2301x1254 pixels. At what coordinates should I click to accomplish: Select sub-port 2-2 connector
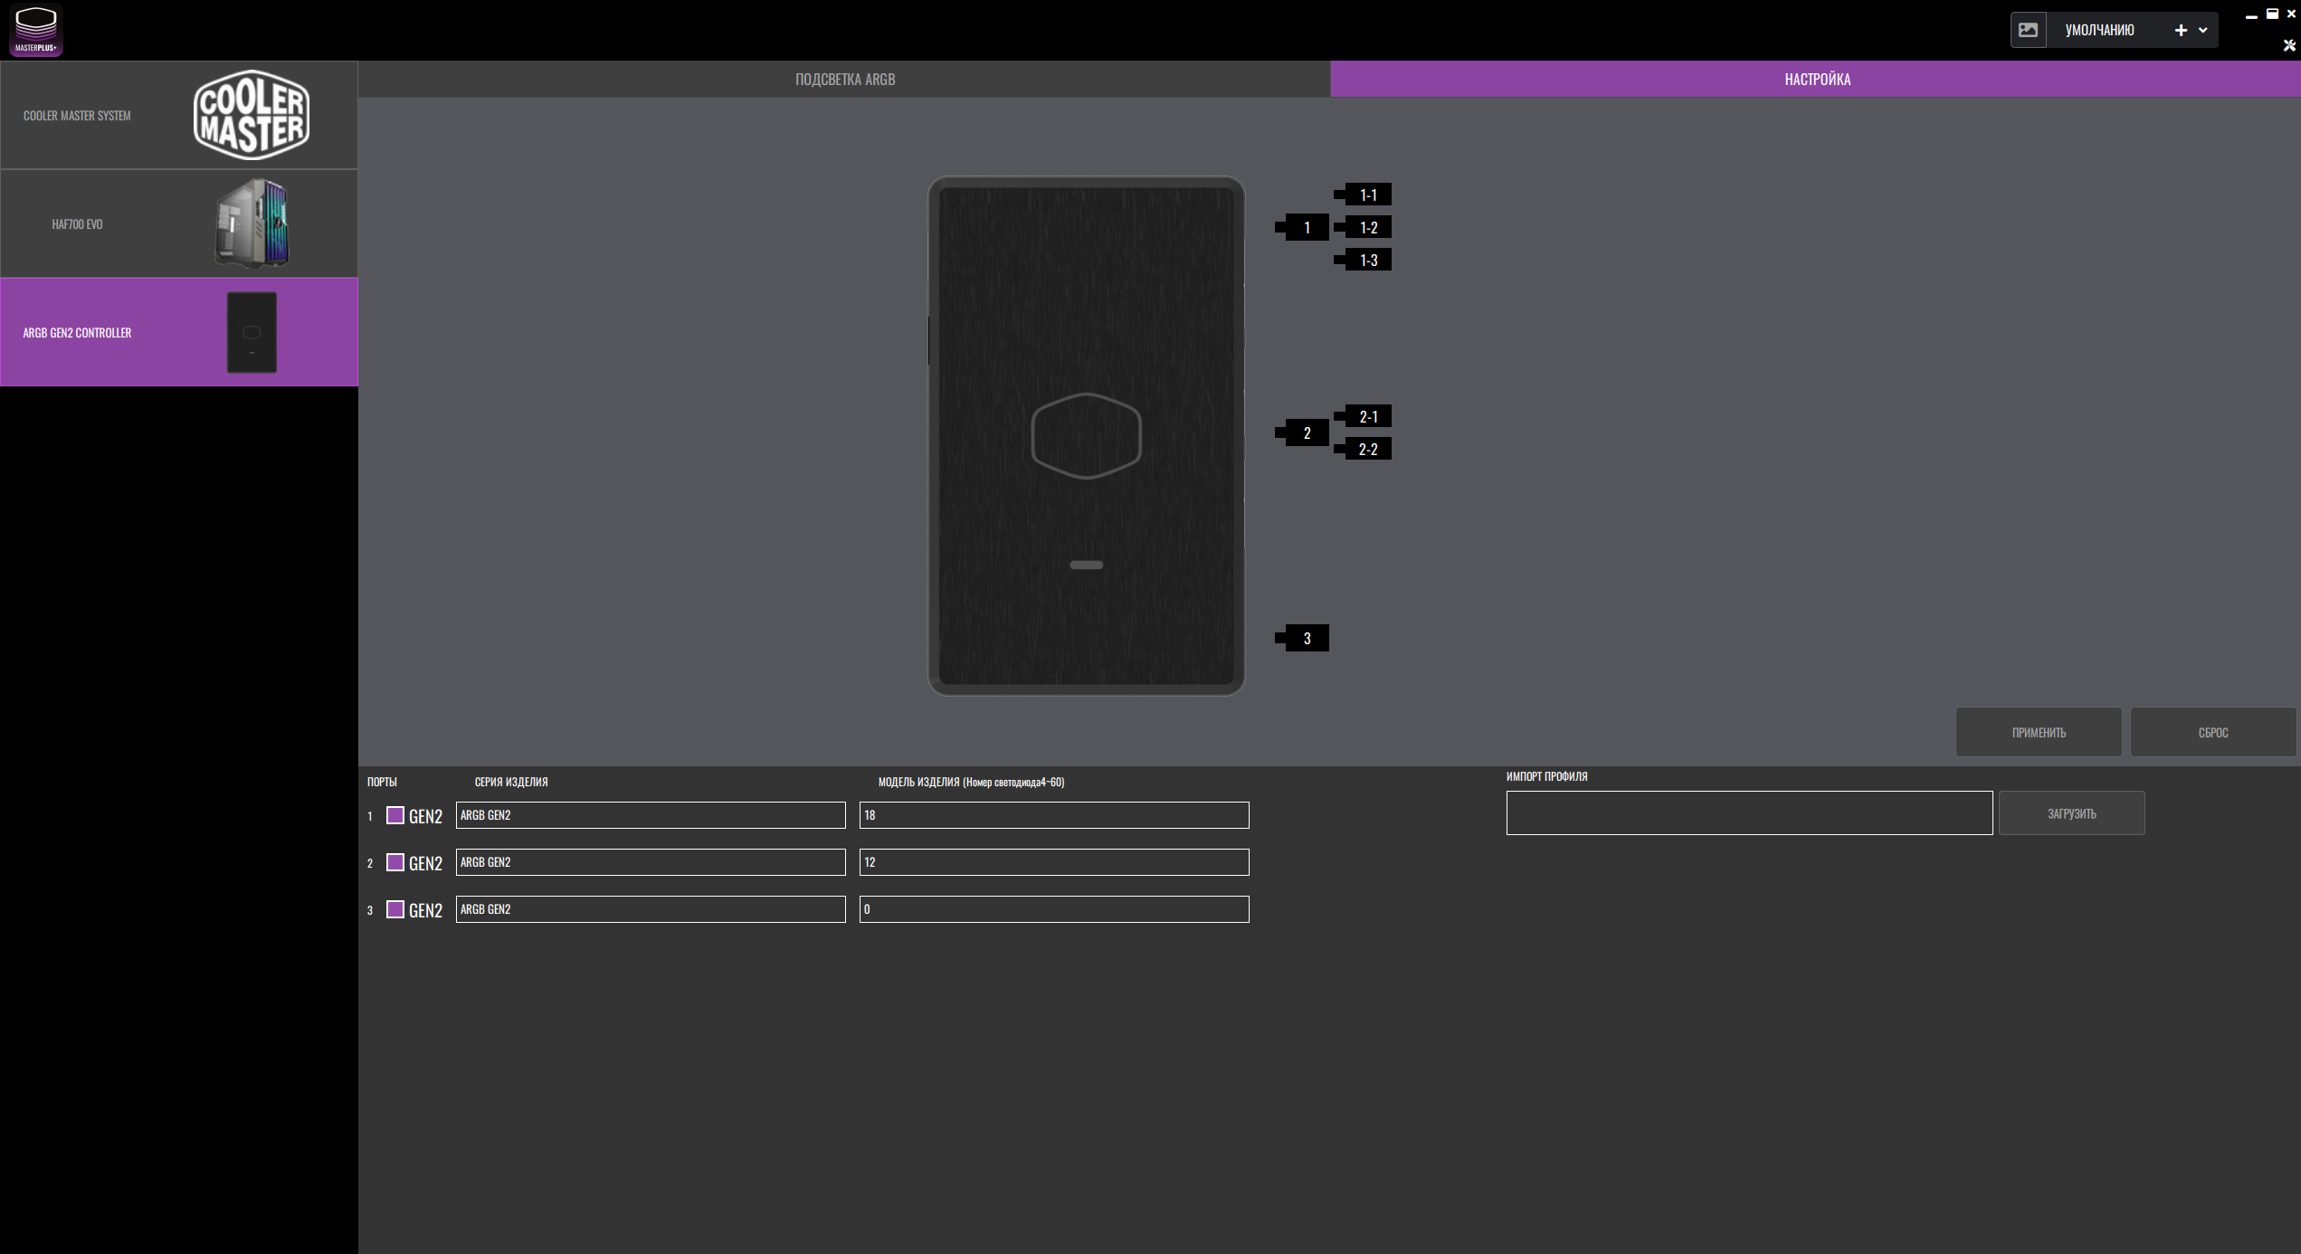1364,449
